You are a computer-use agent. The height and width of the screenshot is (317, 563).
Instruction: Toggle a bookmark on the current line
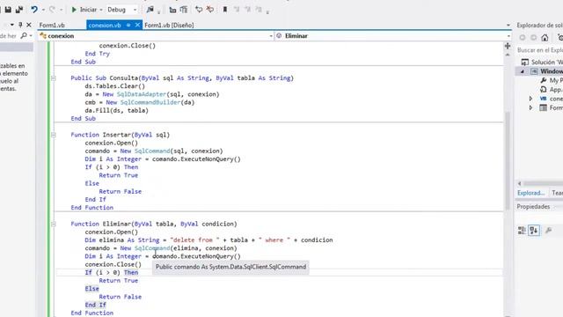(225, 10)
